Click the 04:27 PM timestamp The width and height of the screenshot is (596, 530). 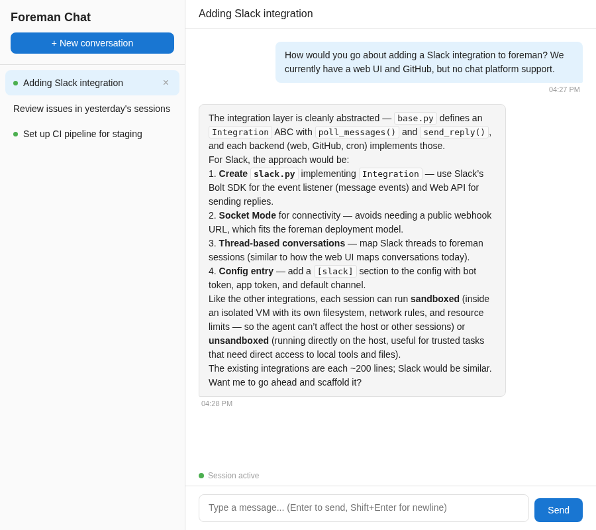tap(564, 89)
